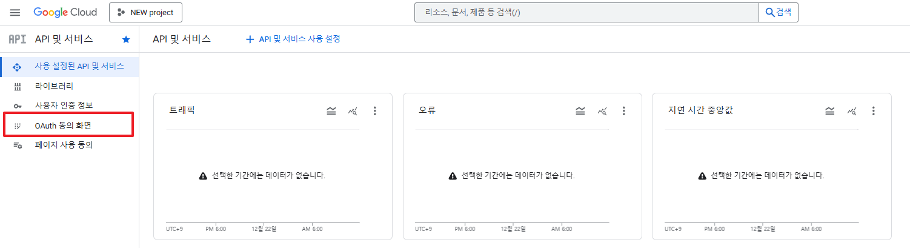This screenshot has height=248, width=910.
Task: Toggle legend icon on 오류 chart
Action: click(x=580, y=111)
